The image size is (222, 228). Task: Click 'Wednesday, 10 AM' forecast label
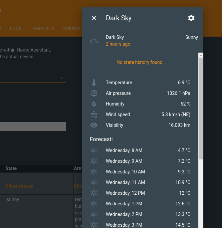click(x=125, y=172)
